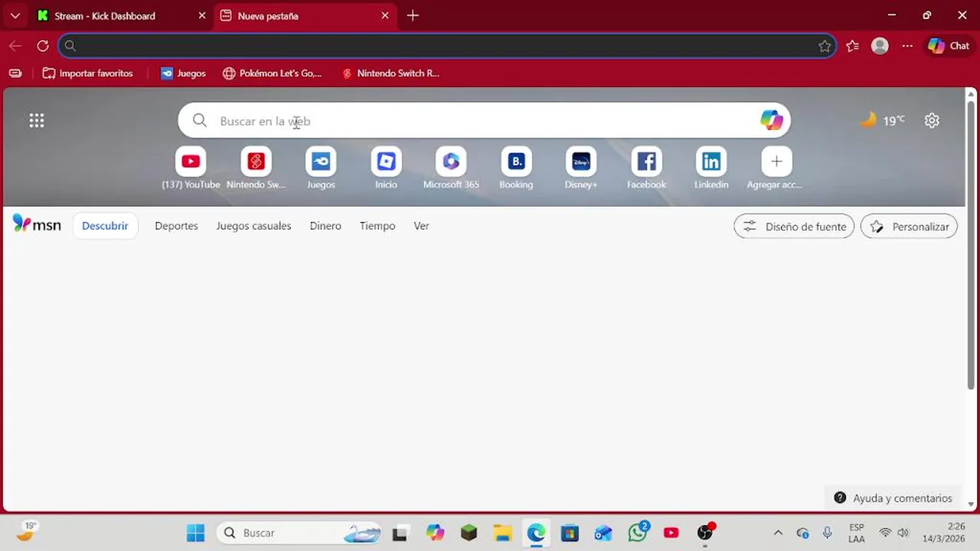Select the Ver feed tab

tap(421, 226)
